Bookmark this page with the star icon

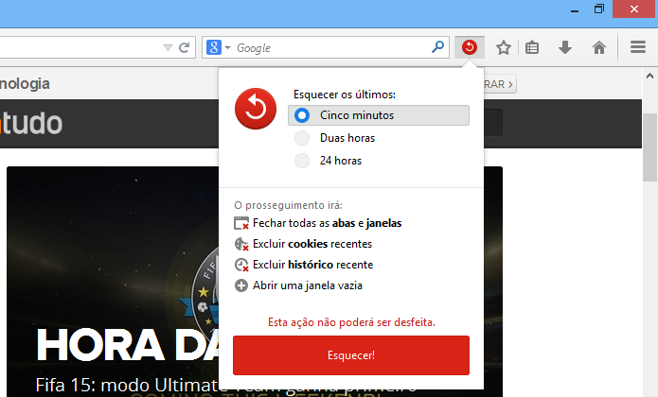coord(503,47)
